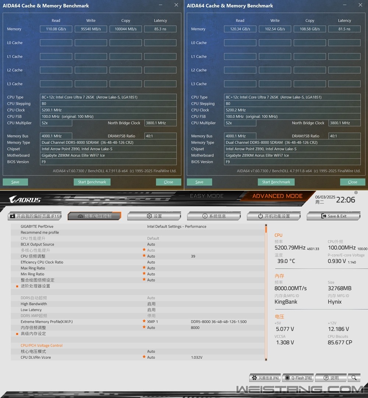Screen dimensions: 368x398
Task: Open the 开机功能设置 tab
Action: (274, 216)
